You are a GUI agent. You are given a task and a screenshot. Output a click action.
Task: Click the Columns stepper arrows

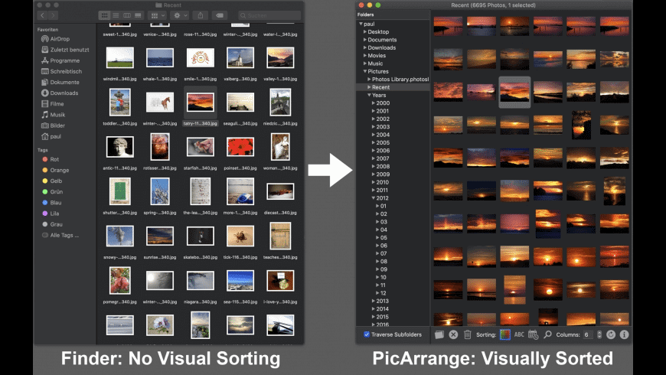point(599,334)
